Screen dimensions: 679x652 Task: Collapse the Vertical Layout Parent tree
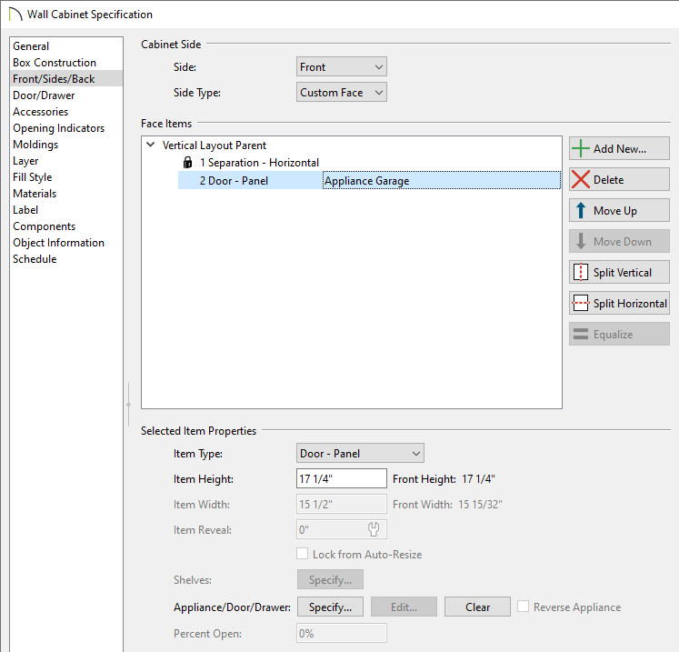[x=150, y=145]
